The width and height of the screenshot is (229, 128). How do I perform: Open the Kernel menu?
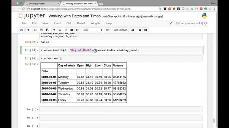click(81, 23)
